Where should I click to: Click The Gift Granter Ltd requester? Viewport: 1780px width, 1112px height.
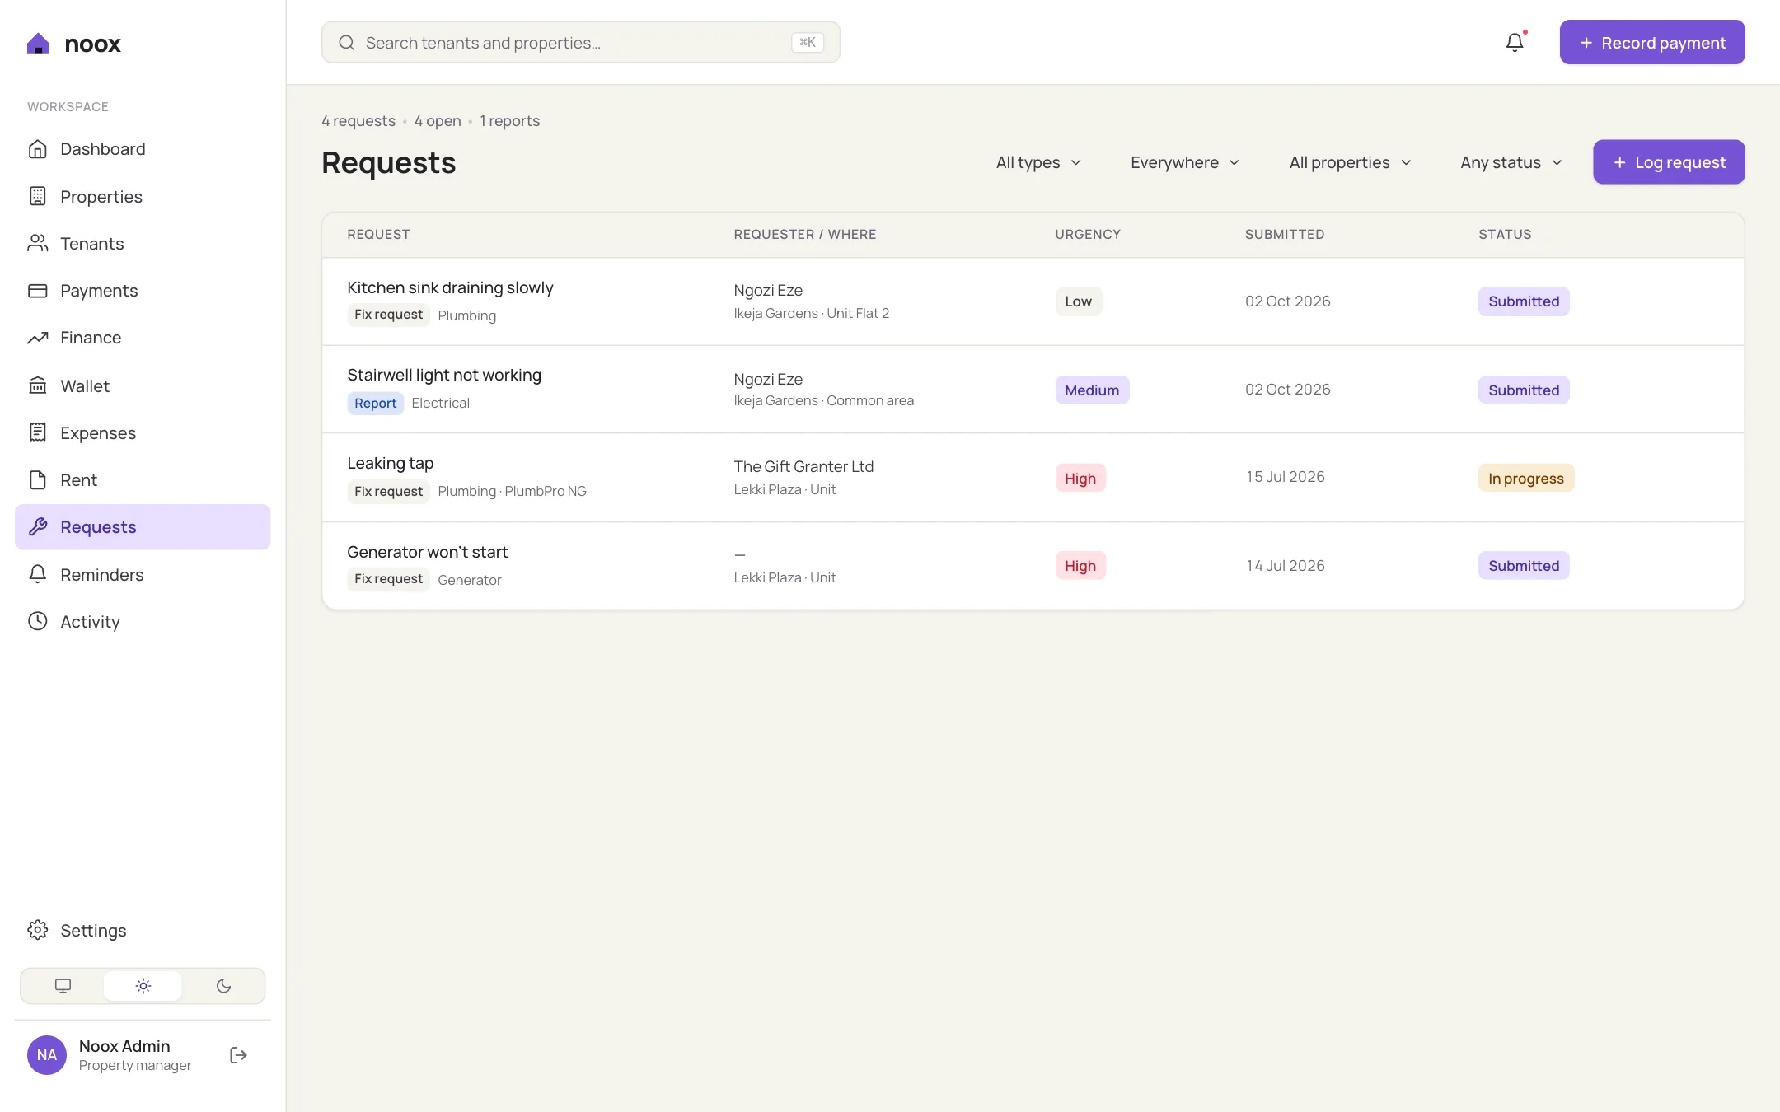(x=804, y=466)
